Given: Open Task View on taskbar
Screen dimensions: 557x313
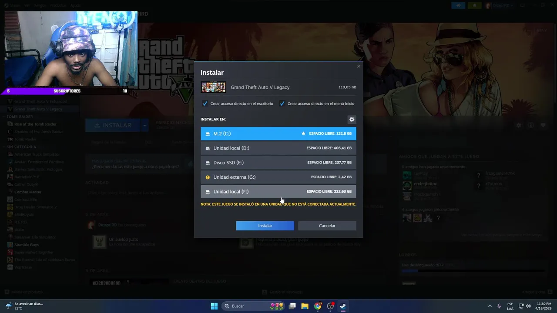Looking at the screenshot, I should coord(292,306).
